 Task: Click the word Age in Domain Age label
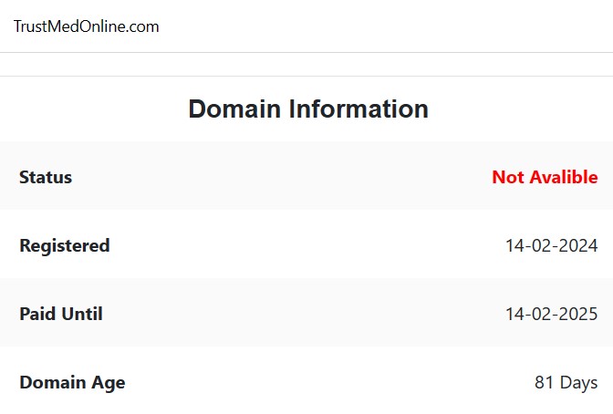[x=109, y=383]
